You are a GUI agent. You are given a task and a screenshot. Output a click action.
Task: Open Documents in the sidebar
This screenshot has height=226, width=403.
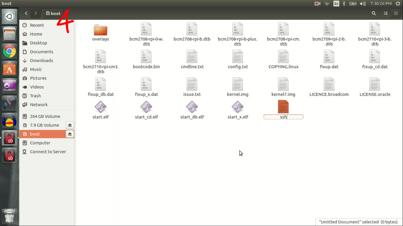[x=47, y=52]
